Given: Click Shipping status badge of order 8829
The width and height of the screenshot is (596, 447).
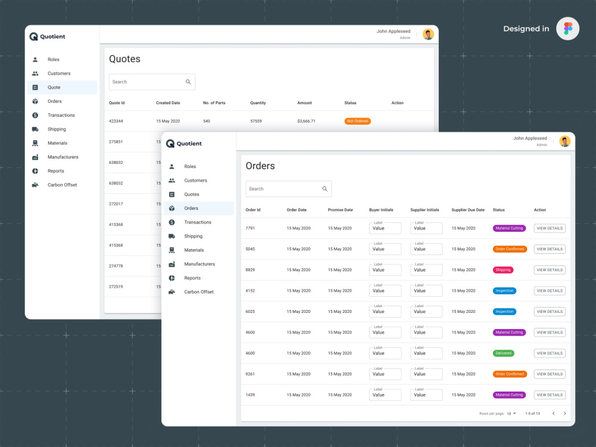Looking at the screenshot, I should point(503,270).
